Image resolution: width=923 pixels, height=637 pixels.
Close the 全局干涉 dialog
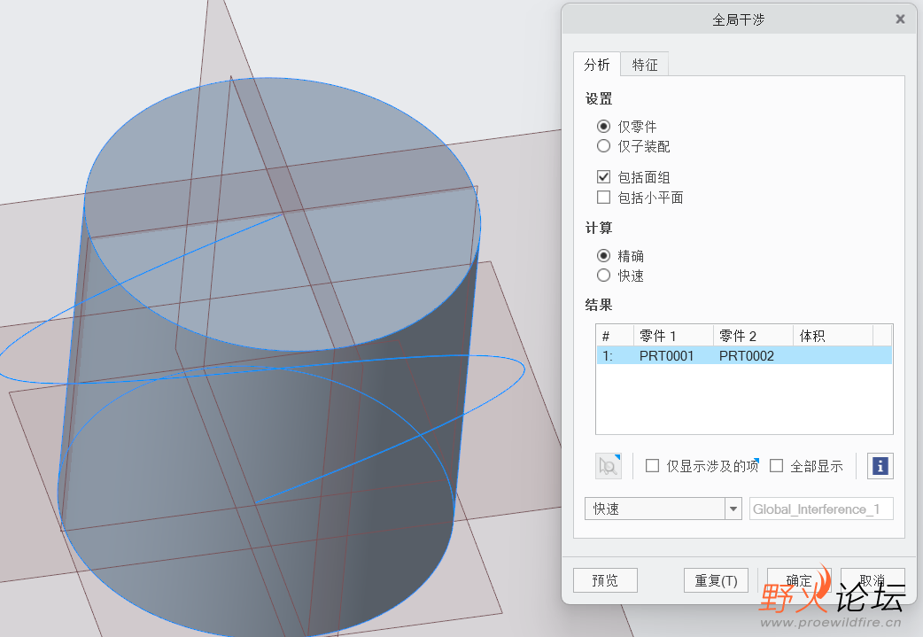pyautogui.click(x=900, y=19)
